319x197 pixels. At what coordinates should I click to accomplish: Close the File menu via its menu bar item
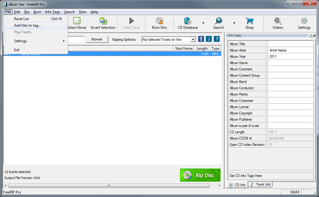[8, 12]
